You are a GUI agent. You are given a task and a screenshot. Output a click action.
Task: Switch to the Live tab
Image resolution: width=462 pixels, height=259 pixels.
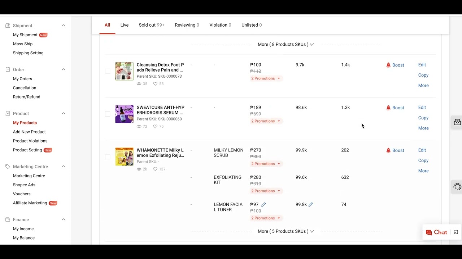[x=125, y=25]
